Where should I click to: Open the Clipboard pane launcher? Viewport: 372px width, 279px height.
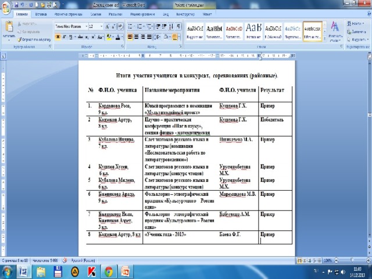click(x=50, y=46)
